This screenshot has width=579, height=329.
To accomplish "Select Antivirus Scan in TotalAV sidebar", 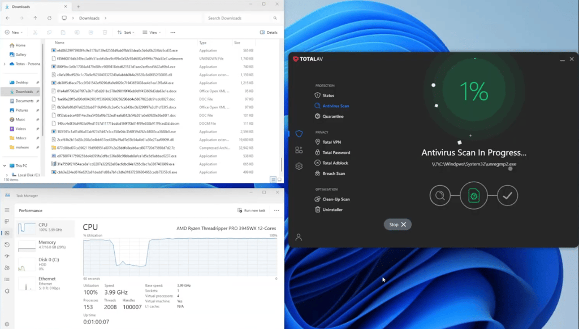I will click(x=331, y=106).
